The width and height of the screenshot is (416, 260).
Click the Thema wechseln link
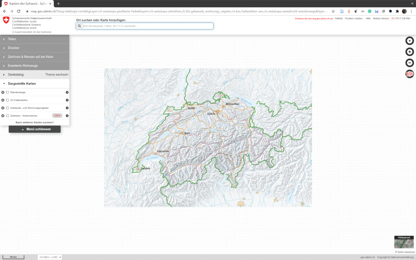[56, 75]
